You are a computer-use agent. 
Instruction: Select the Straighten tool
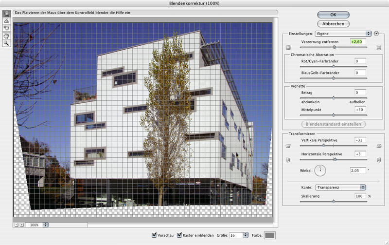(6, 21)
